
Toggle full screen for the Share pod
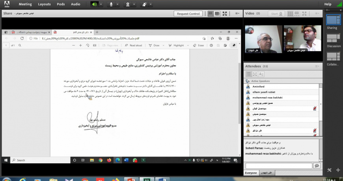[225, 14]
